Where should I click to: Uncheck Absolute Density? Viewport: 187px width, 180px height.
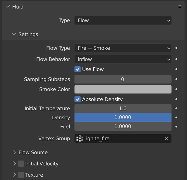(78, 99)
